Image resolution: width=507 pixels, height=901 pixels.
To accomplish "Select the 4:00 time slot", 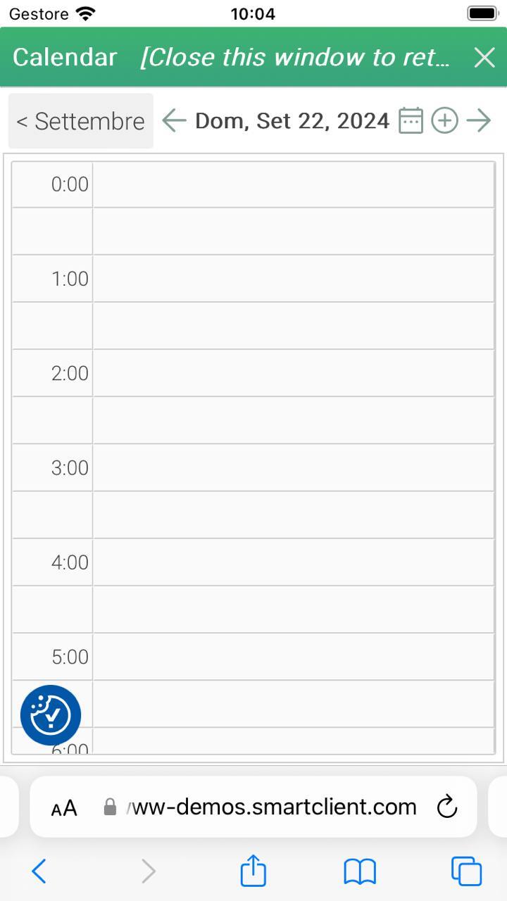I will (294, 562).
